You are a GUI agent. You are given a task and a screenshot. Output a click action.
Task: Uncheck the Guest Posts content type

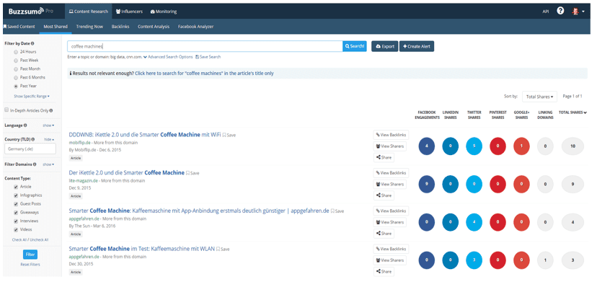16,204
